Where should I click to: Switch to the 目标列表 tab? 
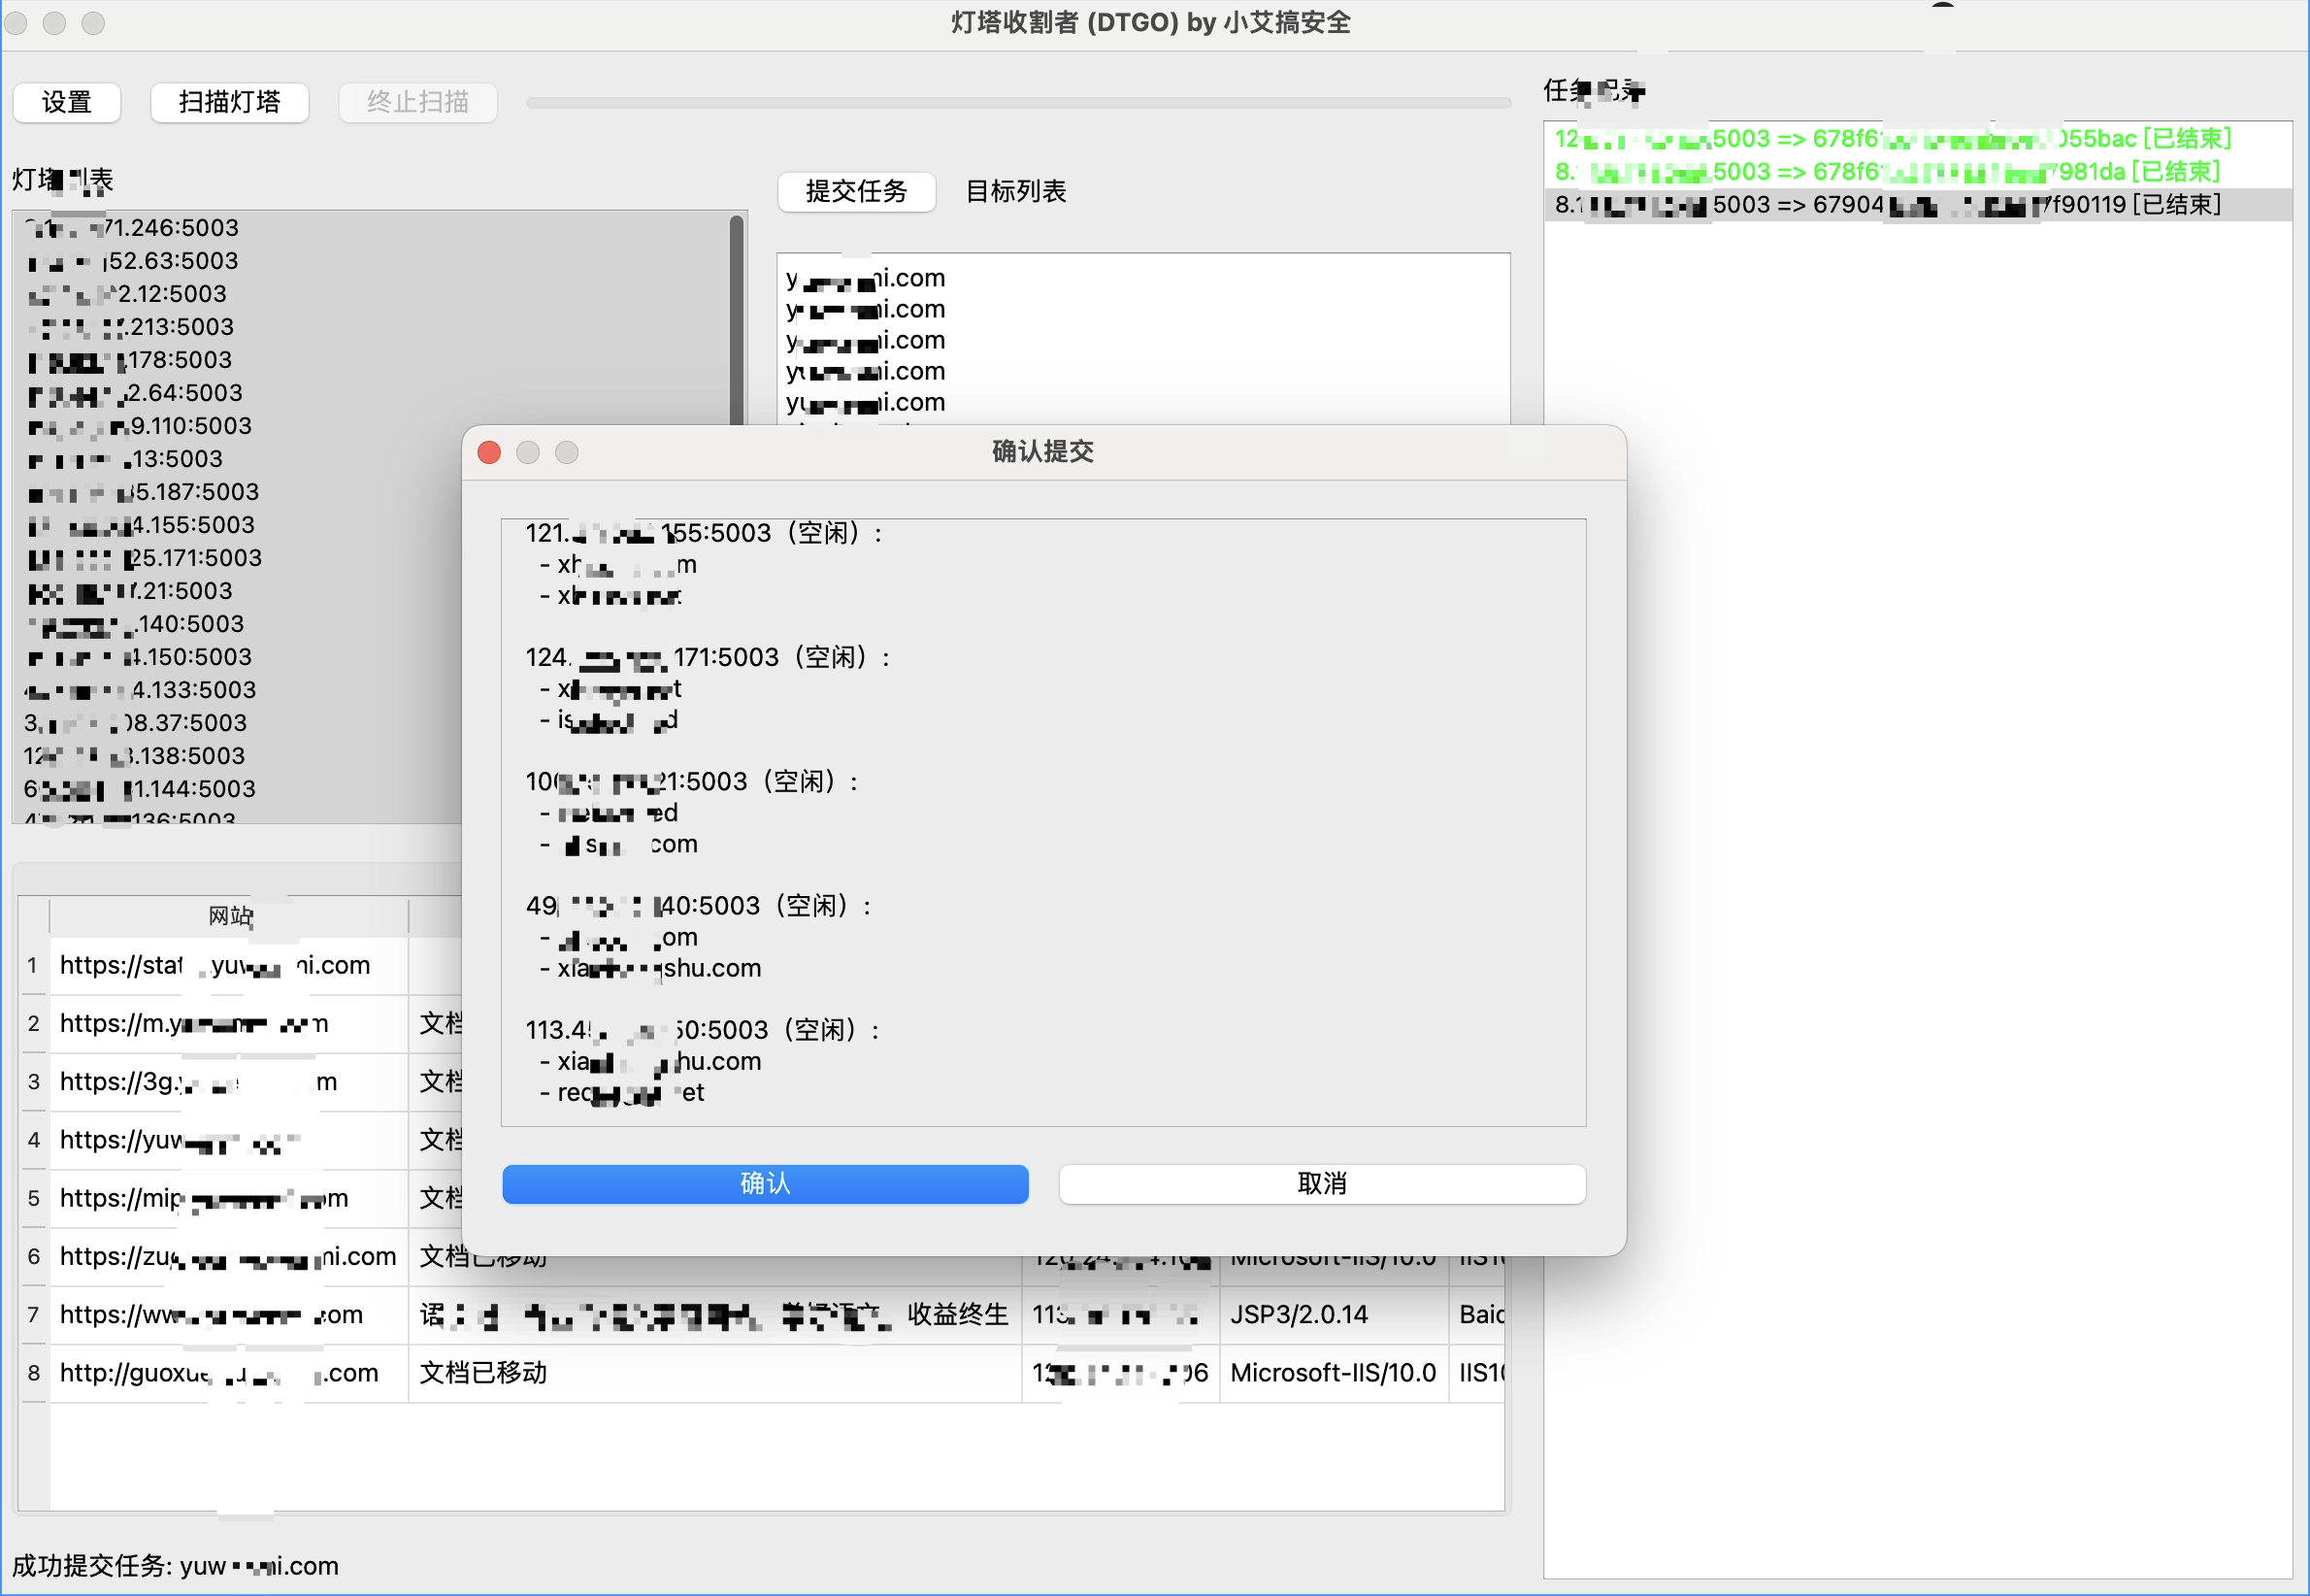(1014, 191)
